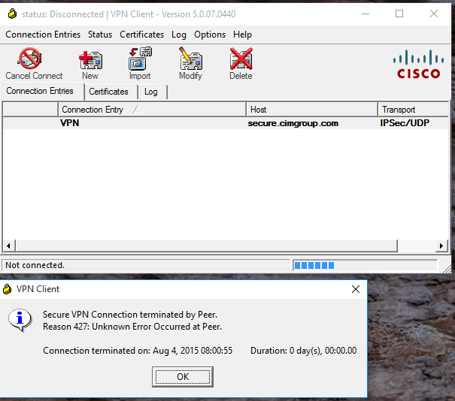Close the main VPN Client window
Image resolution: width=455 pixels, height=401 pixels.
pyautogui.click(x=434, y=14)
